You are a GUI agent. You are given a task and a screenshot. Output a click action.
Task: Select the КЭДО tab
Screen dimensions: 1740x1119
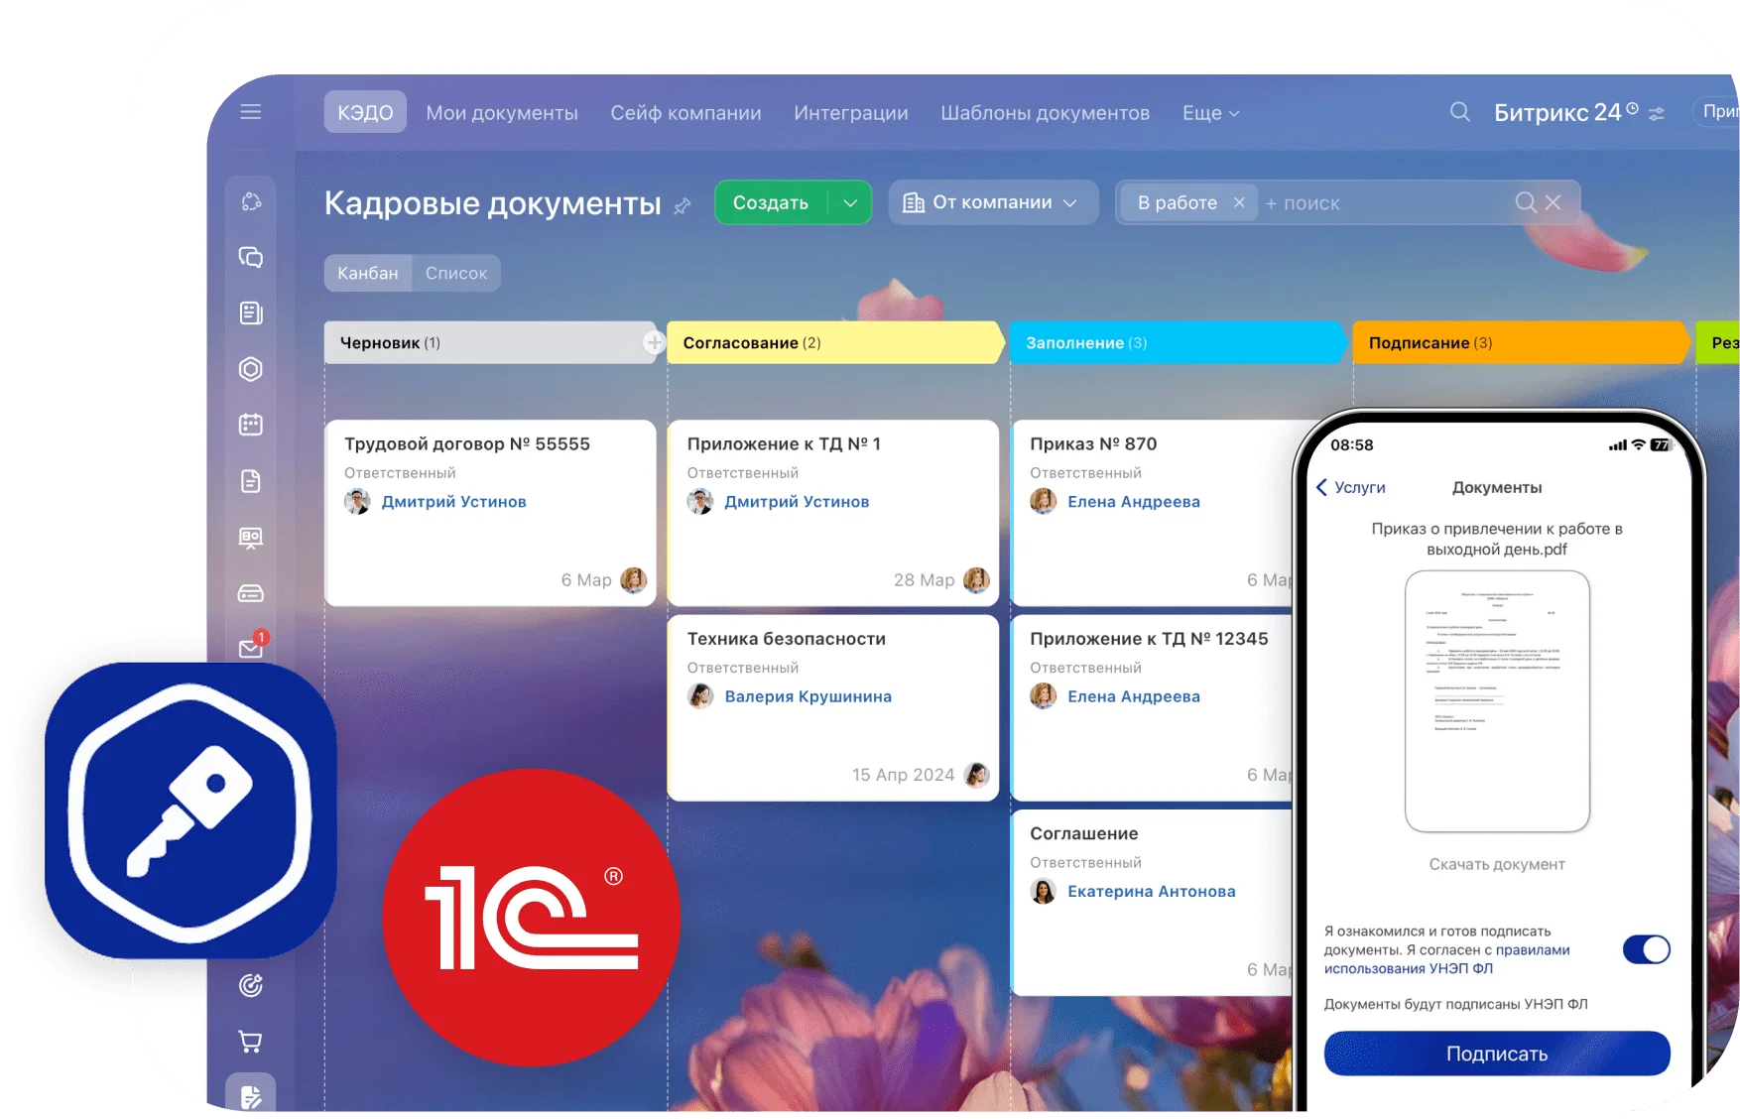pos(365,112)
